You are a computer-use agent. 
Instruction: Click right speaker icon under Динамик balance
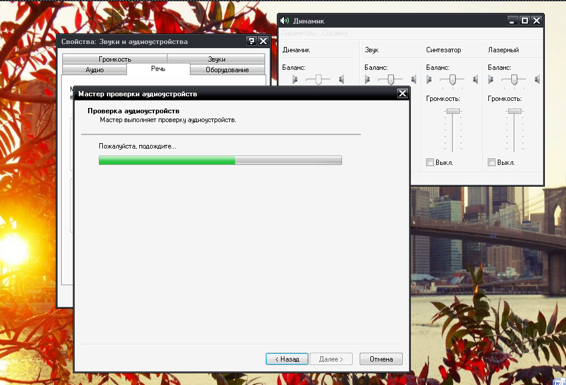coord(341,79)
